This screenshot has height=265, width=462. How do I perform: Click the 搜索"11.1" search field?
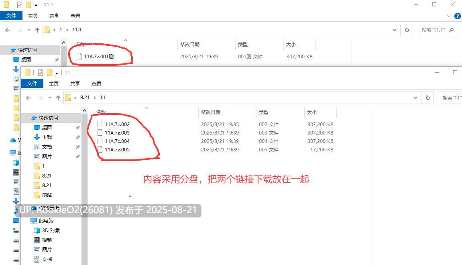click(433, 30)
